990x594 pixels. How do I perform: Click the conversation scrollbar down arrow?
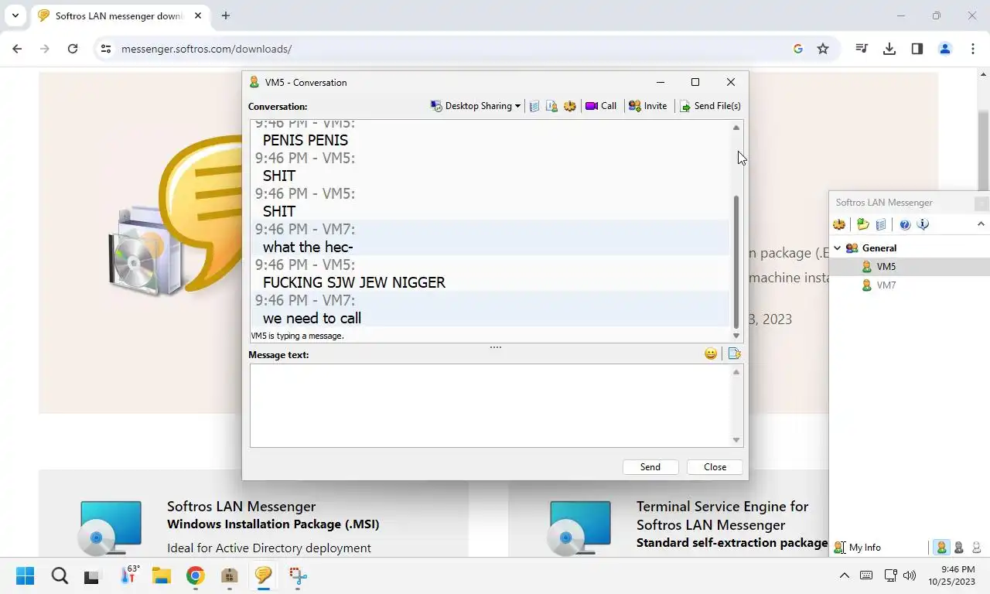(x=736, y=336)
